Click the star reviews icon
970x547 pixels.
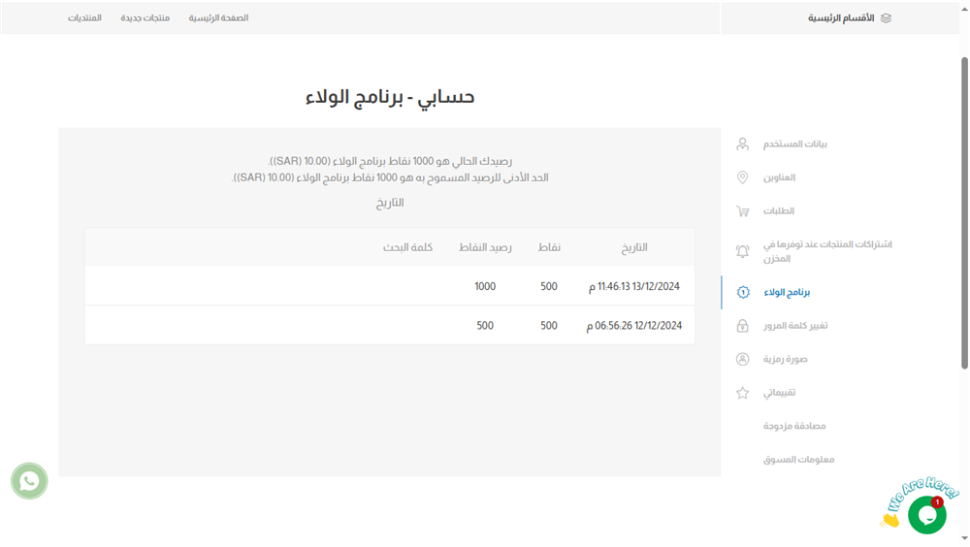(x=742, y=393)
